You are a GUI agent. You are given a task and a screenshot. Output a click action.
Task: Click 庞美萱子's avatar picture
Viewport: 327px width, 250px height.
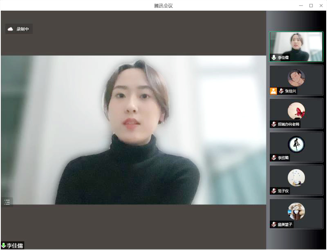(296, 211)
